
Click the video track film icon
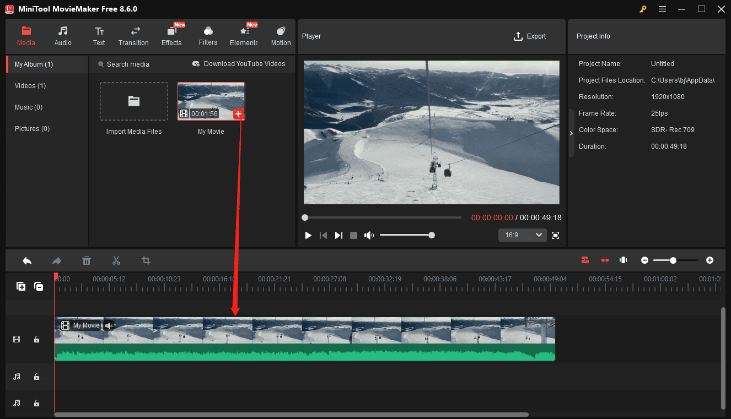click(x=17, y=340)
